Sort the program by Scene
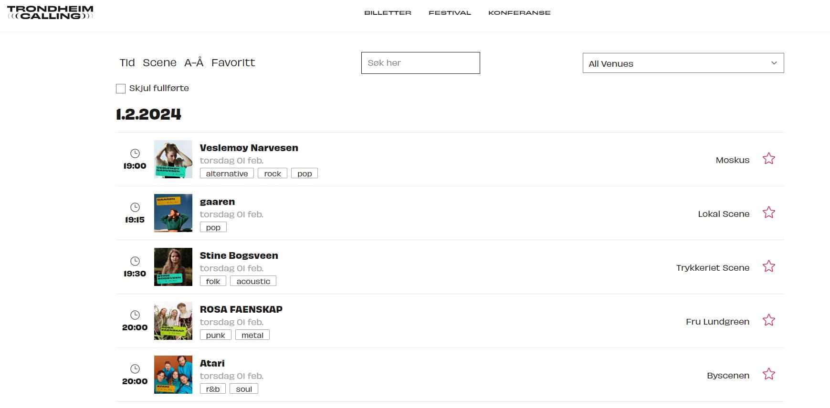The height and width of the screenshot is (408, 830). coord(159,62)
